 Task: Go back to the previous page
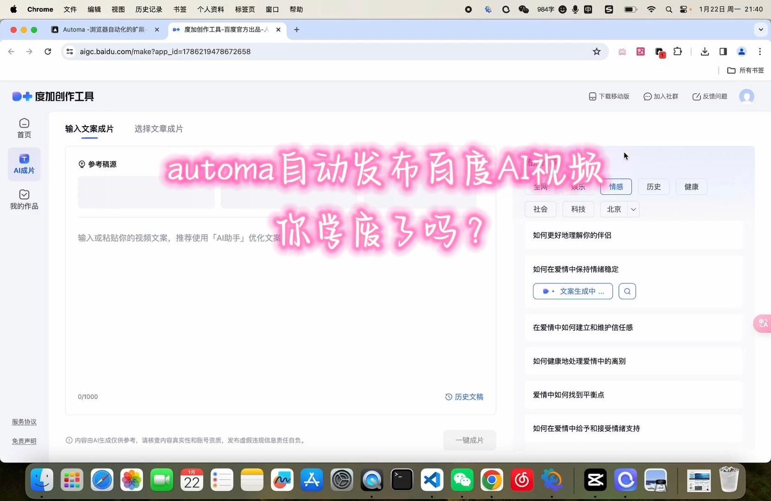12,51
